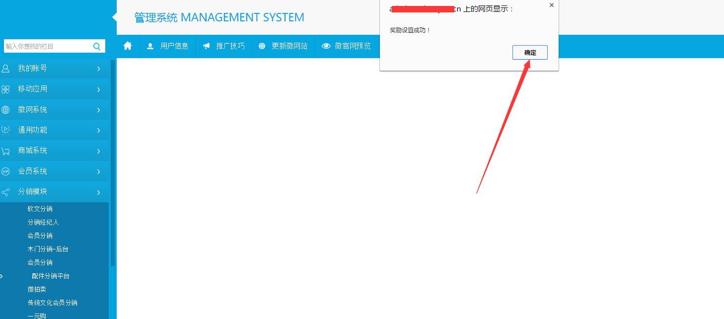The height and width of the screenshot is (319, 724).
Task: Open 微官网预览 in top navigation
Action: tap(353, 46)
